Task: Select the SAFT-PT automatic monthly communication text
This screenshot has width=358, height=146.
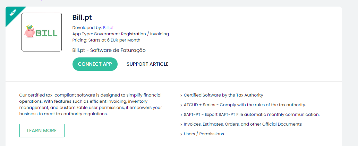Action: tap(252, 115)
